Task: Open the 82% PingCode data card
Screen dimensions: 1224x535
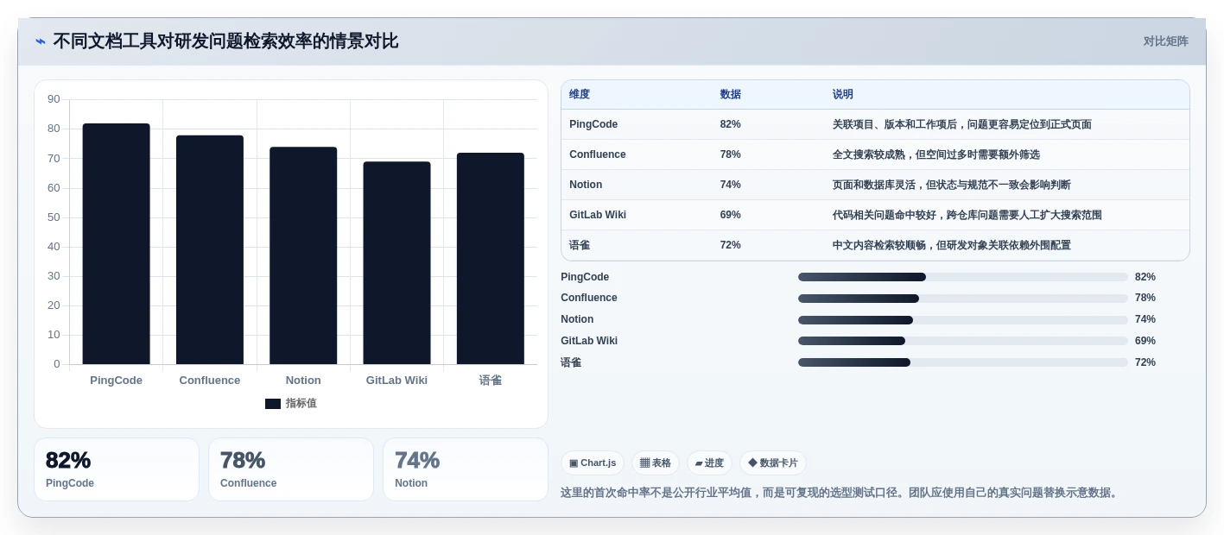Action: [x=117, y=469]
